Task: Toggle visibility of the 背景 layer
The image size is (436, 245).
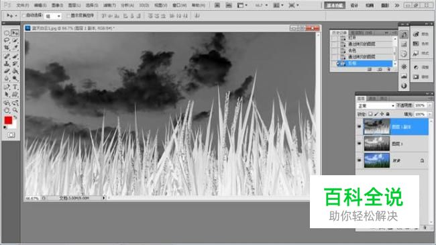Action: click(360, 160)
